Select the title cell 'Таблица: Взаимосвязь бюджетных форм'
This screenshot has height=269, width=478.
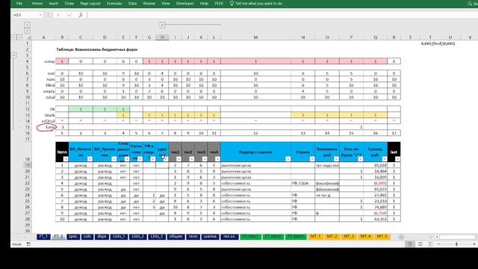(x=97, y=49)
